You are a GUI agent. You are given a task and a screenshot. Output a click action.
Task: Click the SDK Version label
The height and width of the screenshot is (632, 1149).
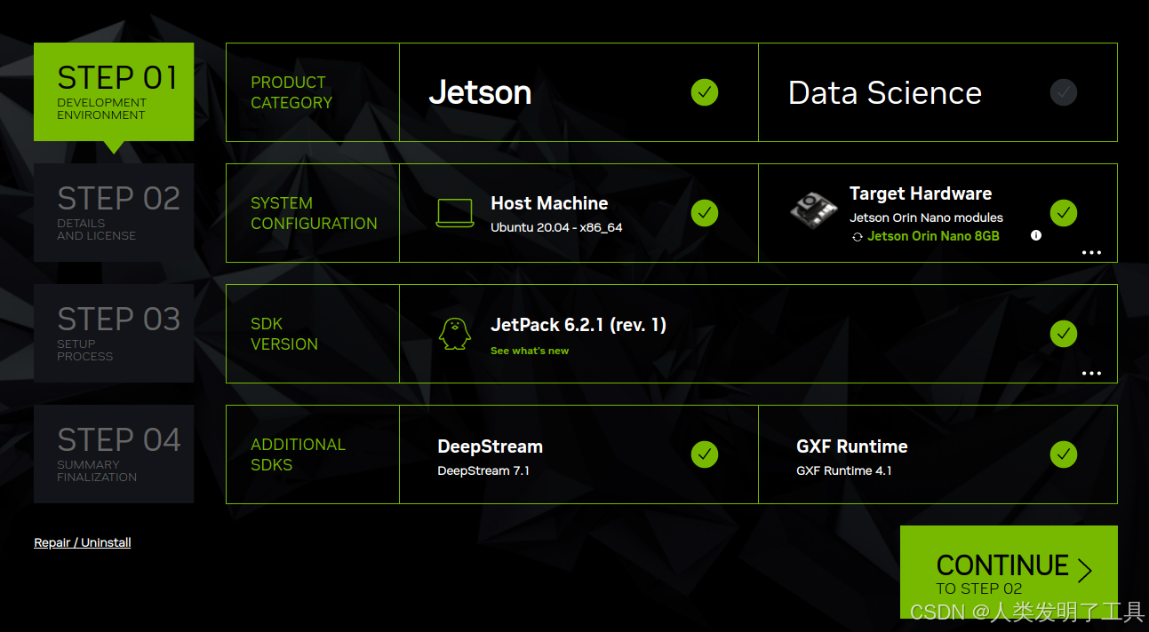coord(284,334)
